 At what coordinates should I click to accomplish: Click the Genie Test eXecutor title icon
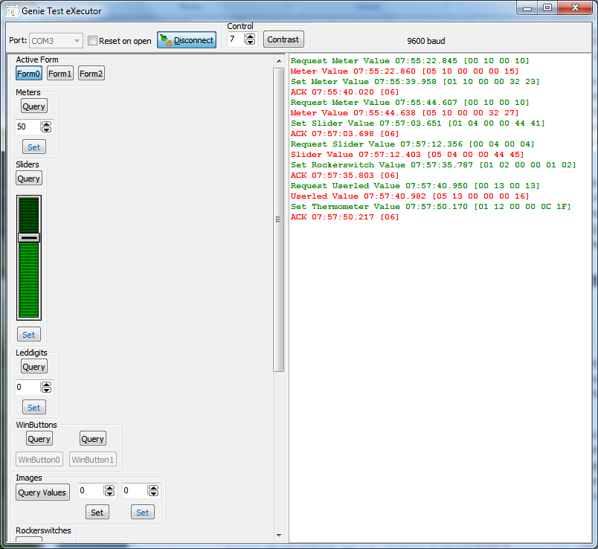click(11, 10)
